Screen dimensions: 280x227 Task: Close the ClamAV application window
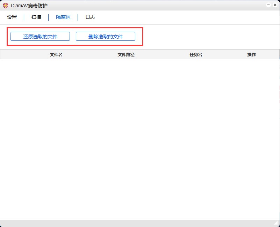pyautogui.click(x=275, y=5)
